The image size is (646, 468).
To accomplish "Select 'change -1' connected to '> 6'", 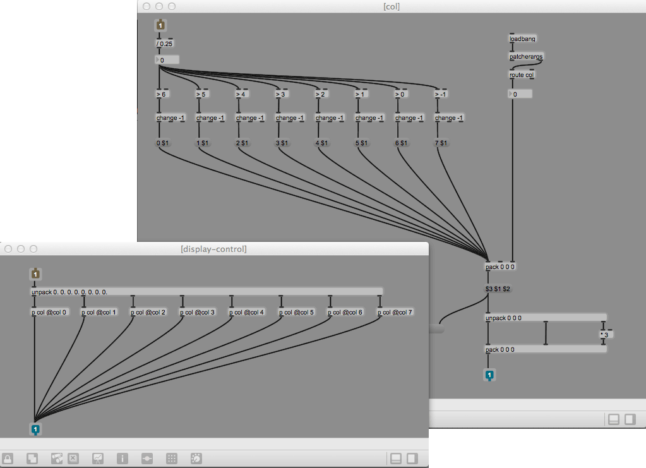I will [x=170, y=118].
